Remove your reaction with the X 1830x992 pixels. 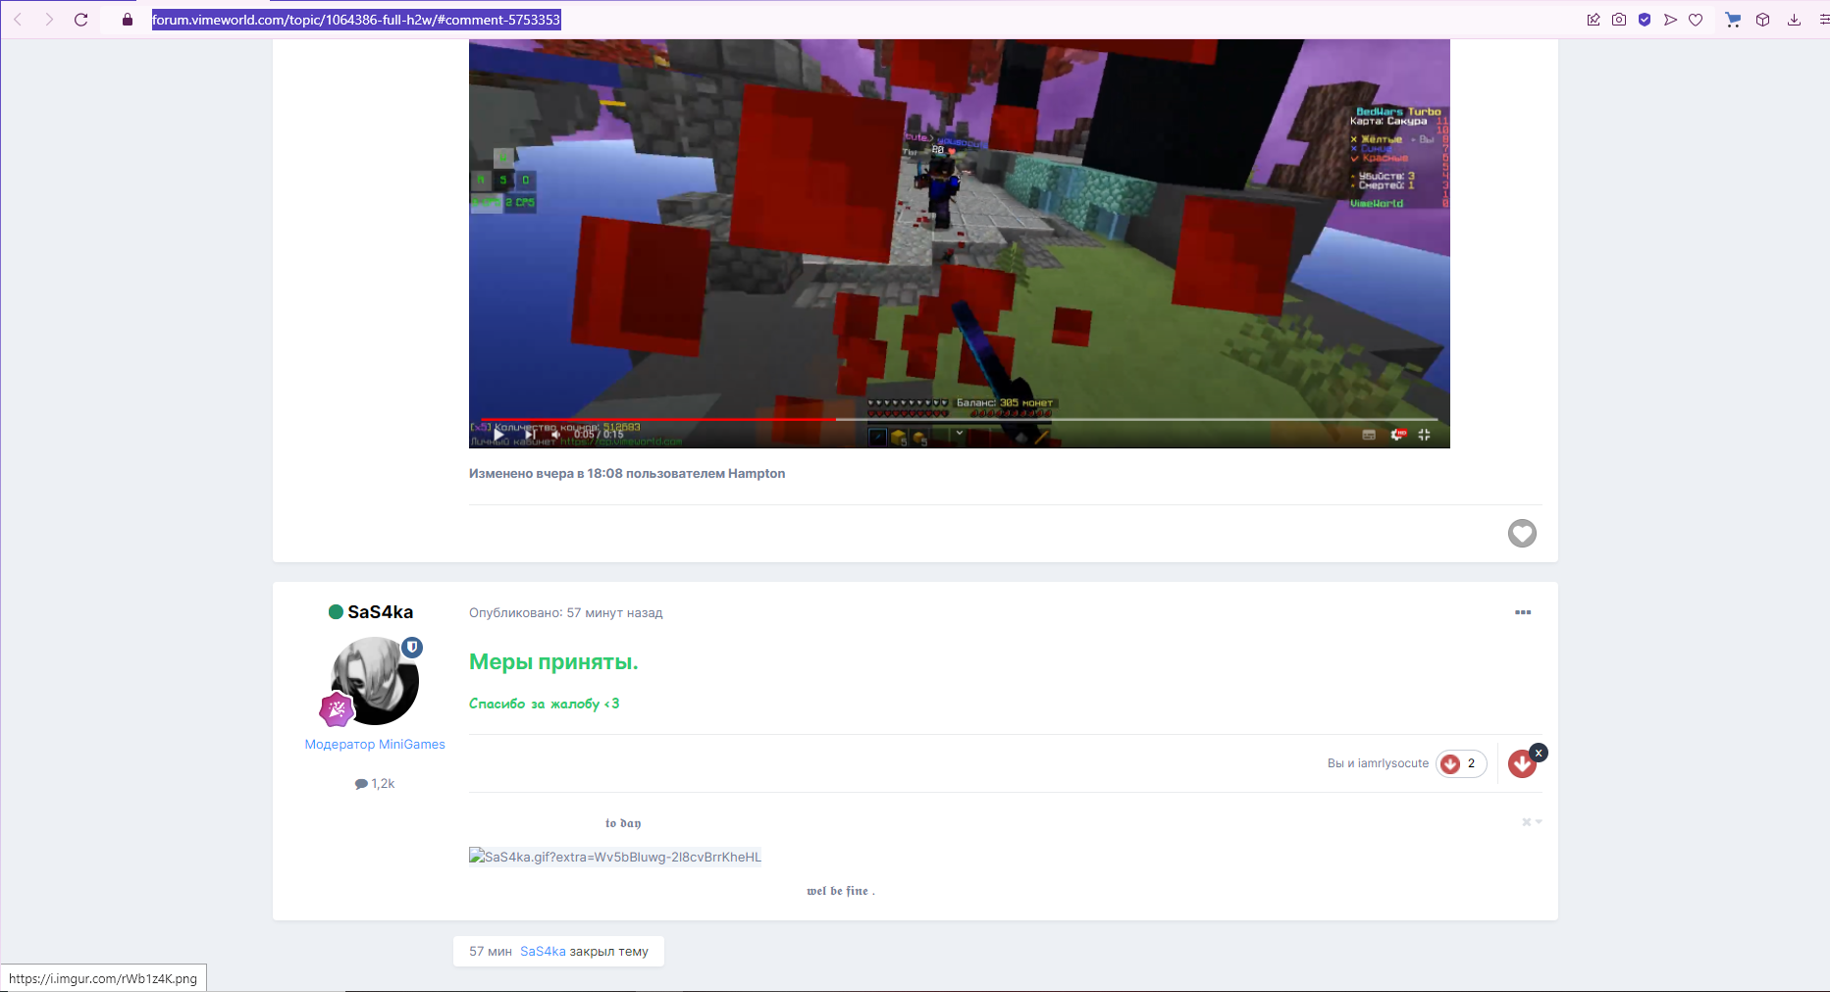pyautogui.click(x=1539, y=753)
